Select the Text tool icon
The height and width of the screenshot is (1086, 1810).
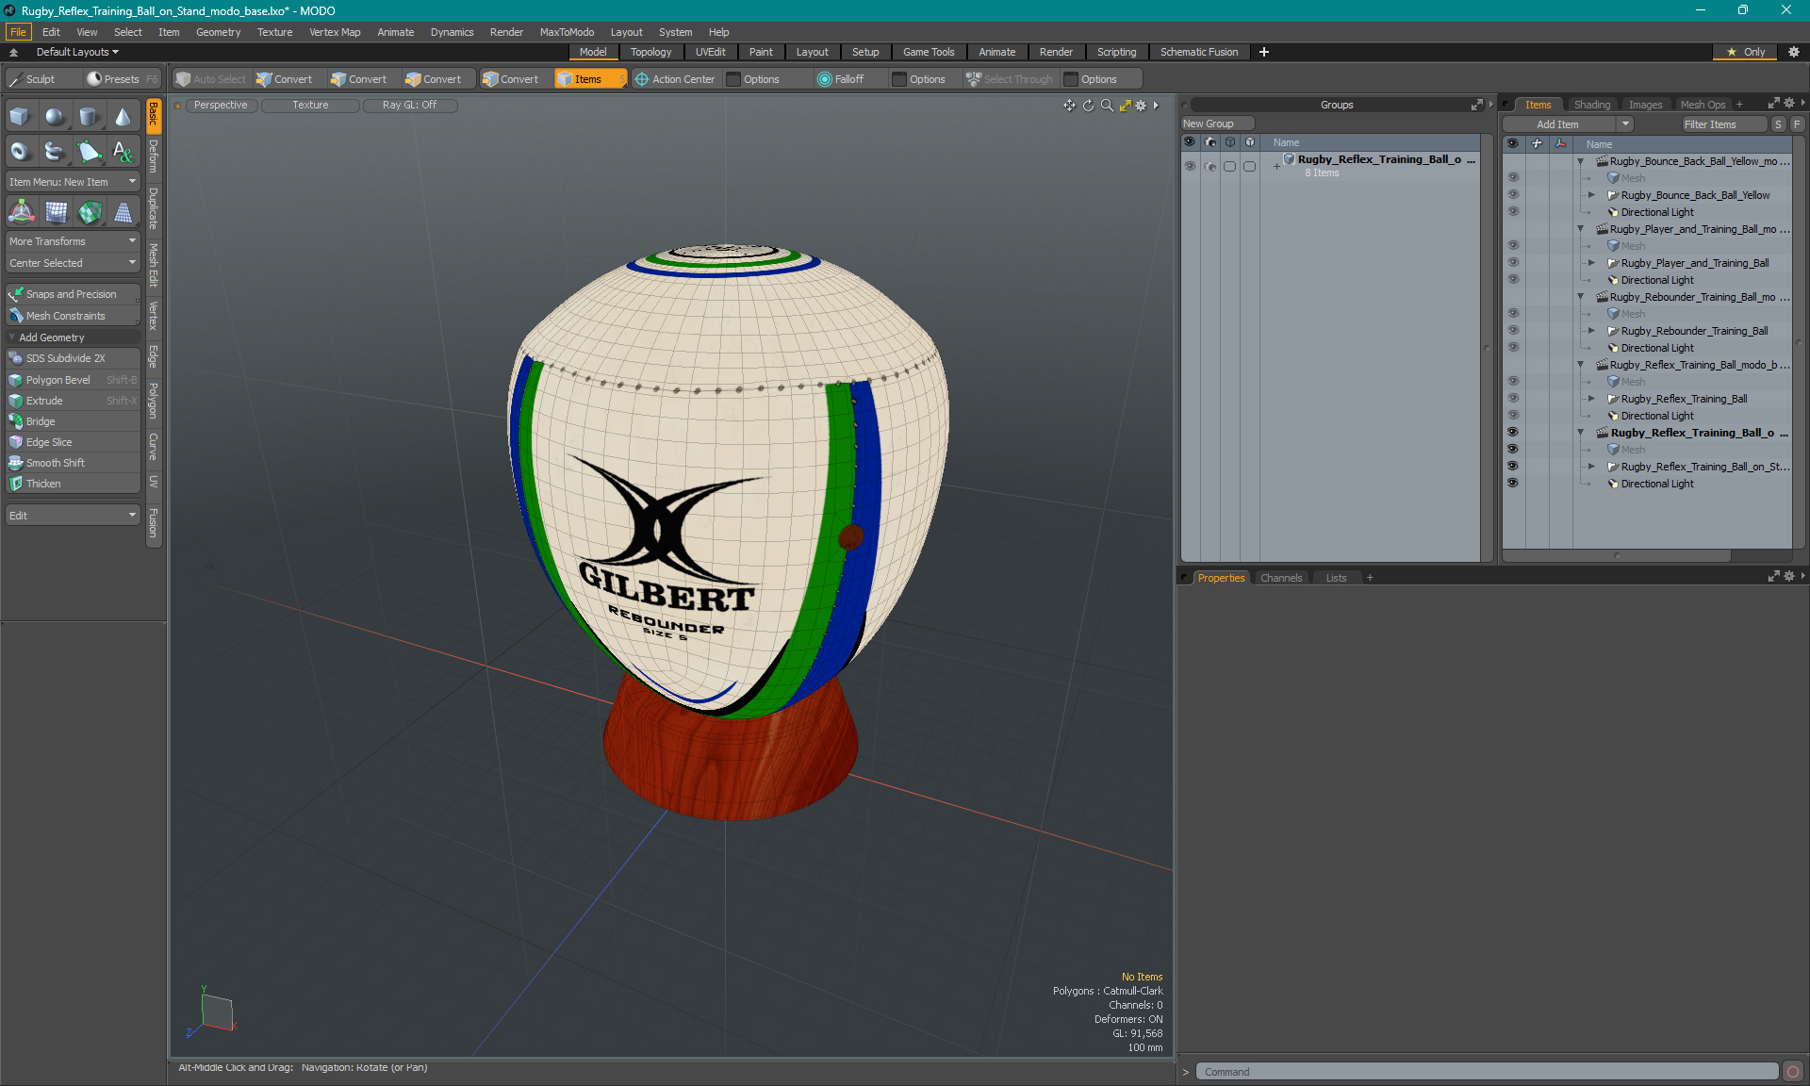pyautogui.click(x=123, y=151)
